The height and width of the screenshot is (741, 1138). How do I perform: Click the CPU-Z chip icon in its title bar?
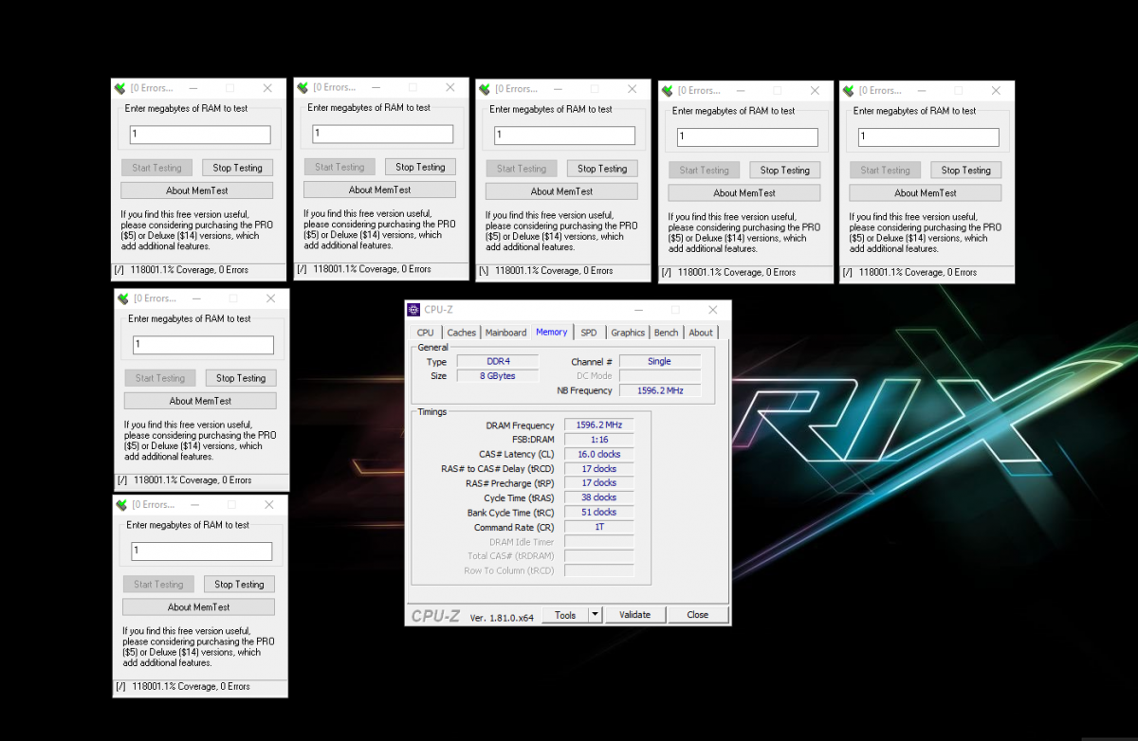(x=413, y=310)
